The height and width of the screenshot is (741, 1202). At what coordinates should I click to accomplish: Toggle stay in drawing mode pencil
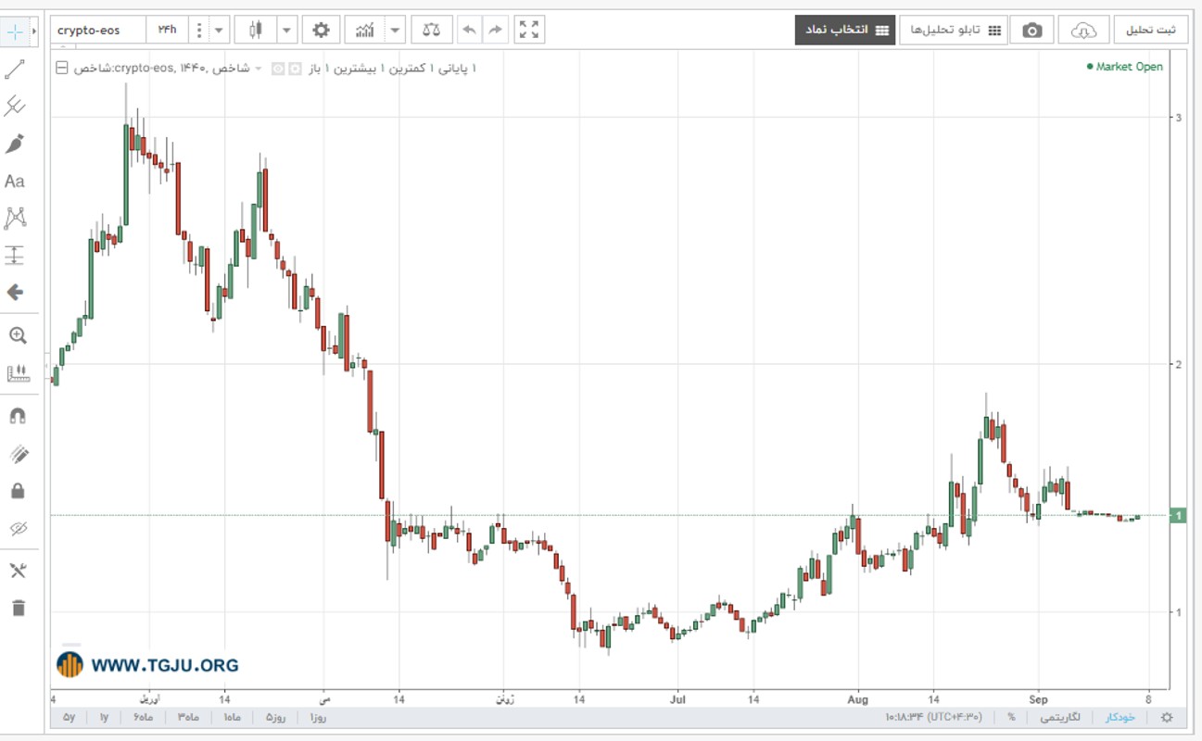pyautogui.click(x=17, y=454)
